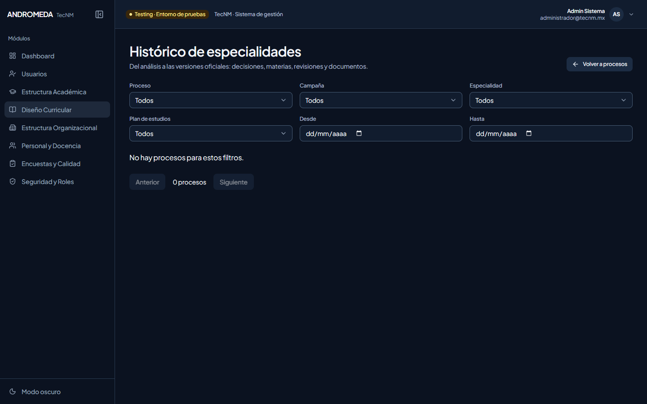Click the Estructura Organizacional building icon
The width and height of the screenshot is (647, 404).
(x=13, y=127)
